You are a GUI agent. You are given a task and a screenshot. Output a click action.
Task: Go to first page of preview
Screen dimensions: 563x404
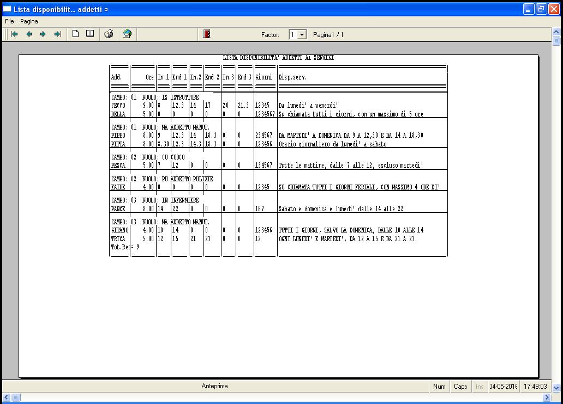click(15, 34)
